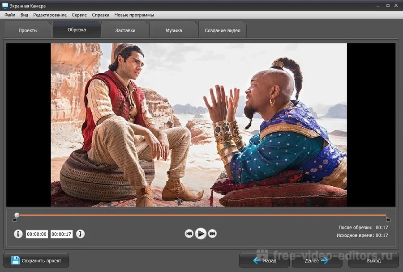Screen dimensions: 403x272
Task: Open the Сервис menu
Action: [x=79, y=15]
